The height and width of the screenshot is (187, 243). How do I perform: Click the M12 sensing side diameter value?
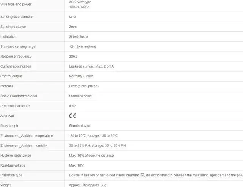click(x=73, y=17)
